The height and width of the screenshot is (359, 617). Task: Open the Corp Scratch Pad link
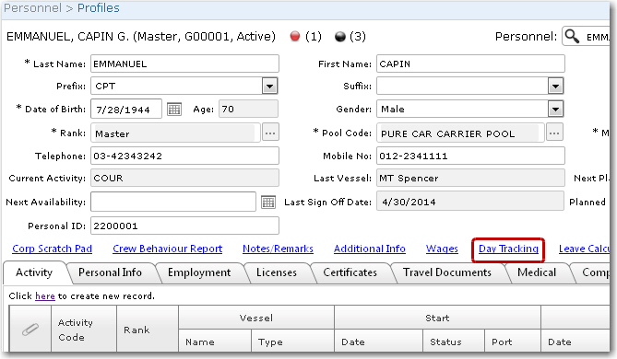pos(52,249)
